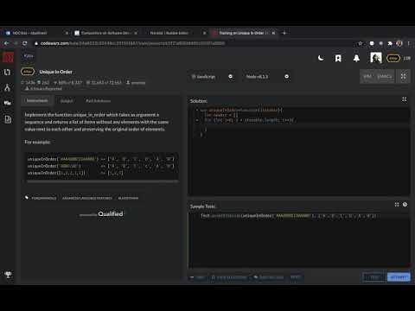The width and height of the screenshot is (415, 311).
Task: Click the blue ATTEMPT button
Action: click(399, 277)
